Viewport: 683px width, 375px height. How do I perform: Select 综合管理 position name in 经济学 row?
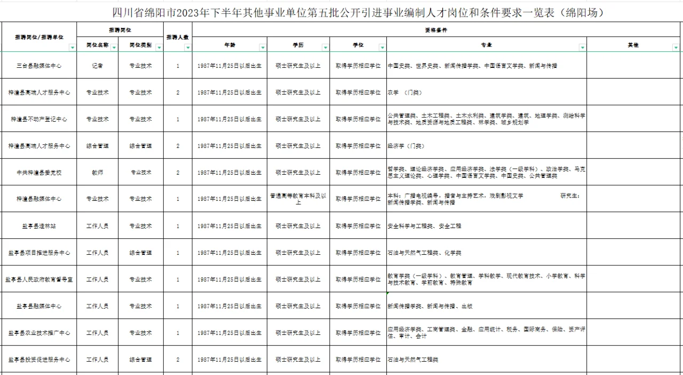[x=98, y=146]
